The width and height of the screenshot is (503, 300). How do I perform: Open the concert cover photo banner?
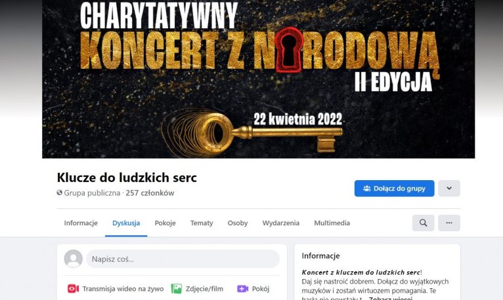[259, 79]
